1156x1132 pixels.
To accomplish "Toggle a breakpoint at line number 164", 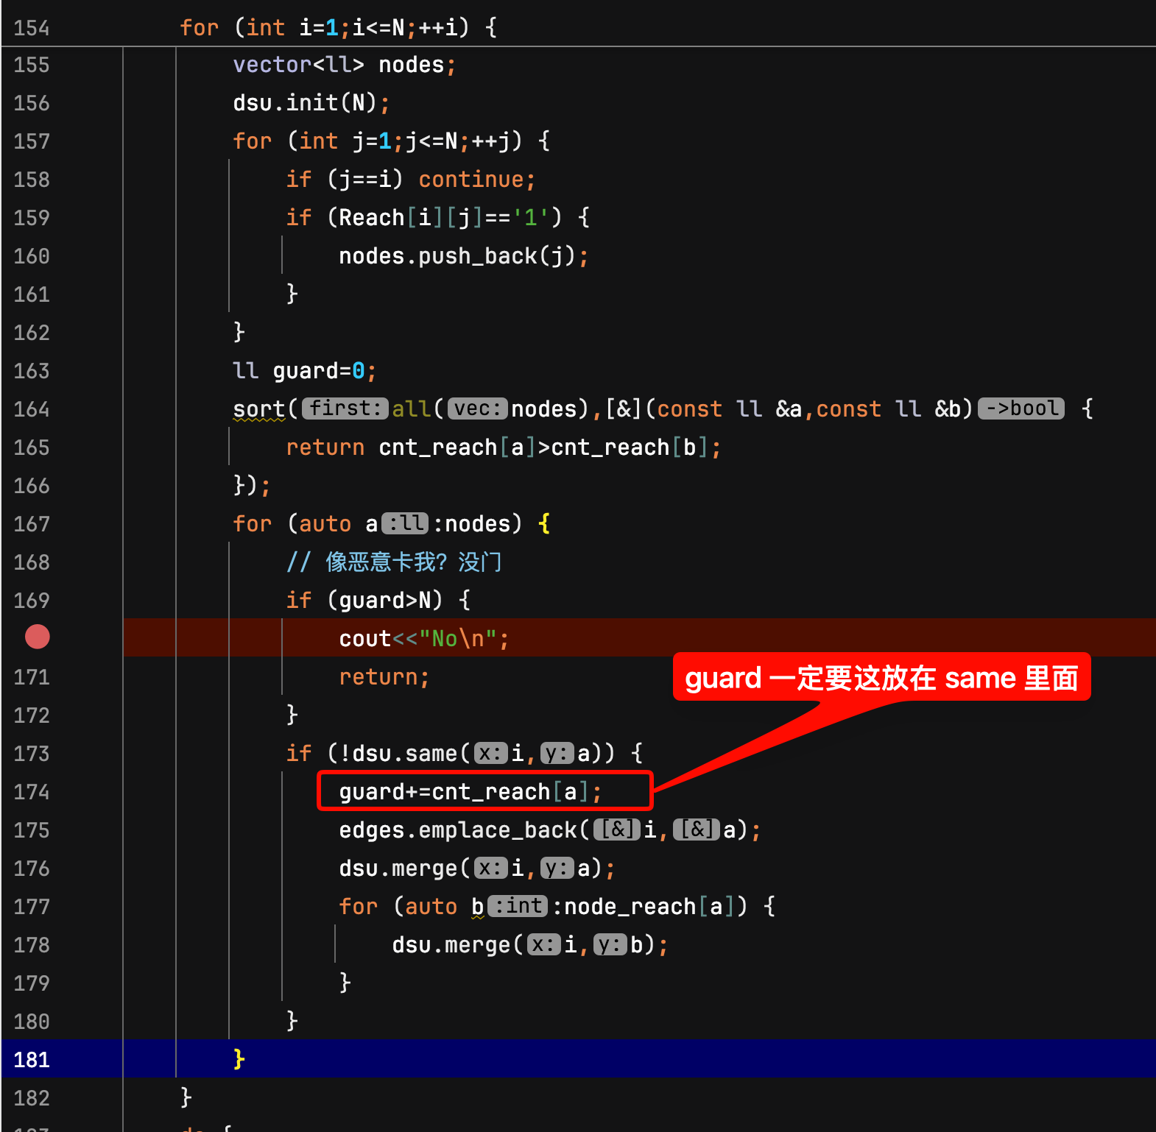I will pos(32,409).
